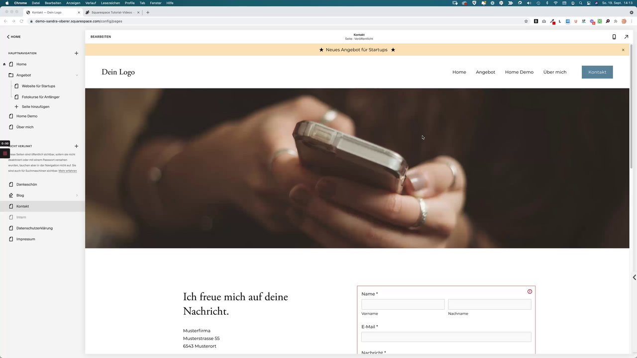Screen dimensions: 637x358
Task: Click the E-Mail input field
Action: click(x=446, y=337)
